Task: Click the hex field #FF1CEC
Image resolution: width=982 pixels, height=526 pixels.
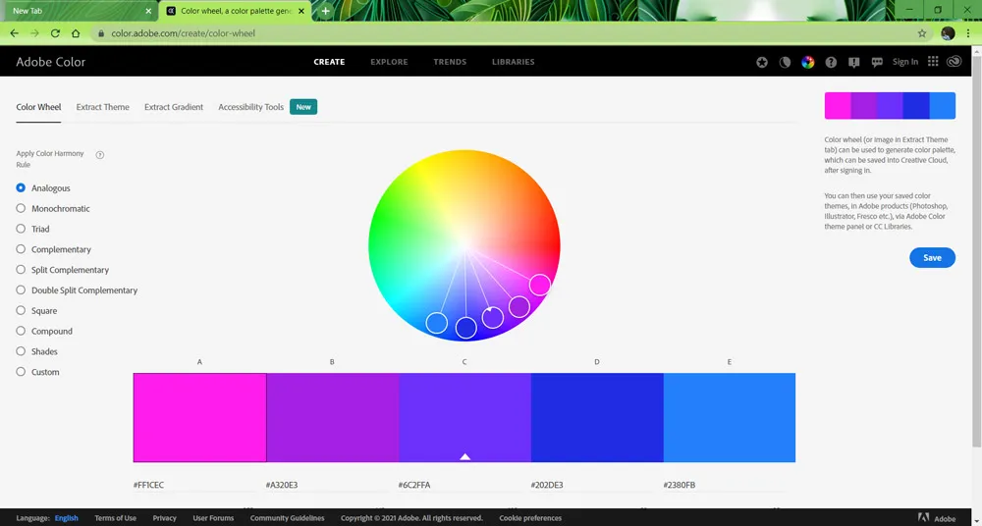Action: (x=194, y=485)
